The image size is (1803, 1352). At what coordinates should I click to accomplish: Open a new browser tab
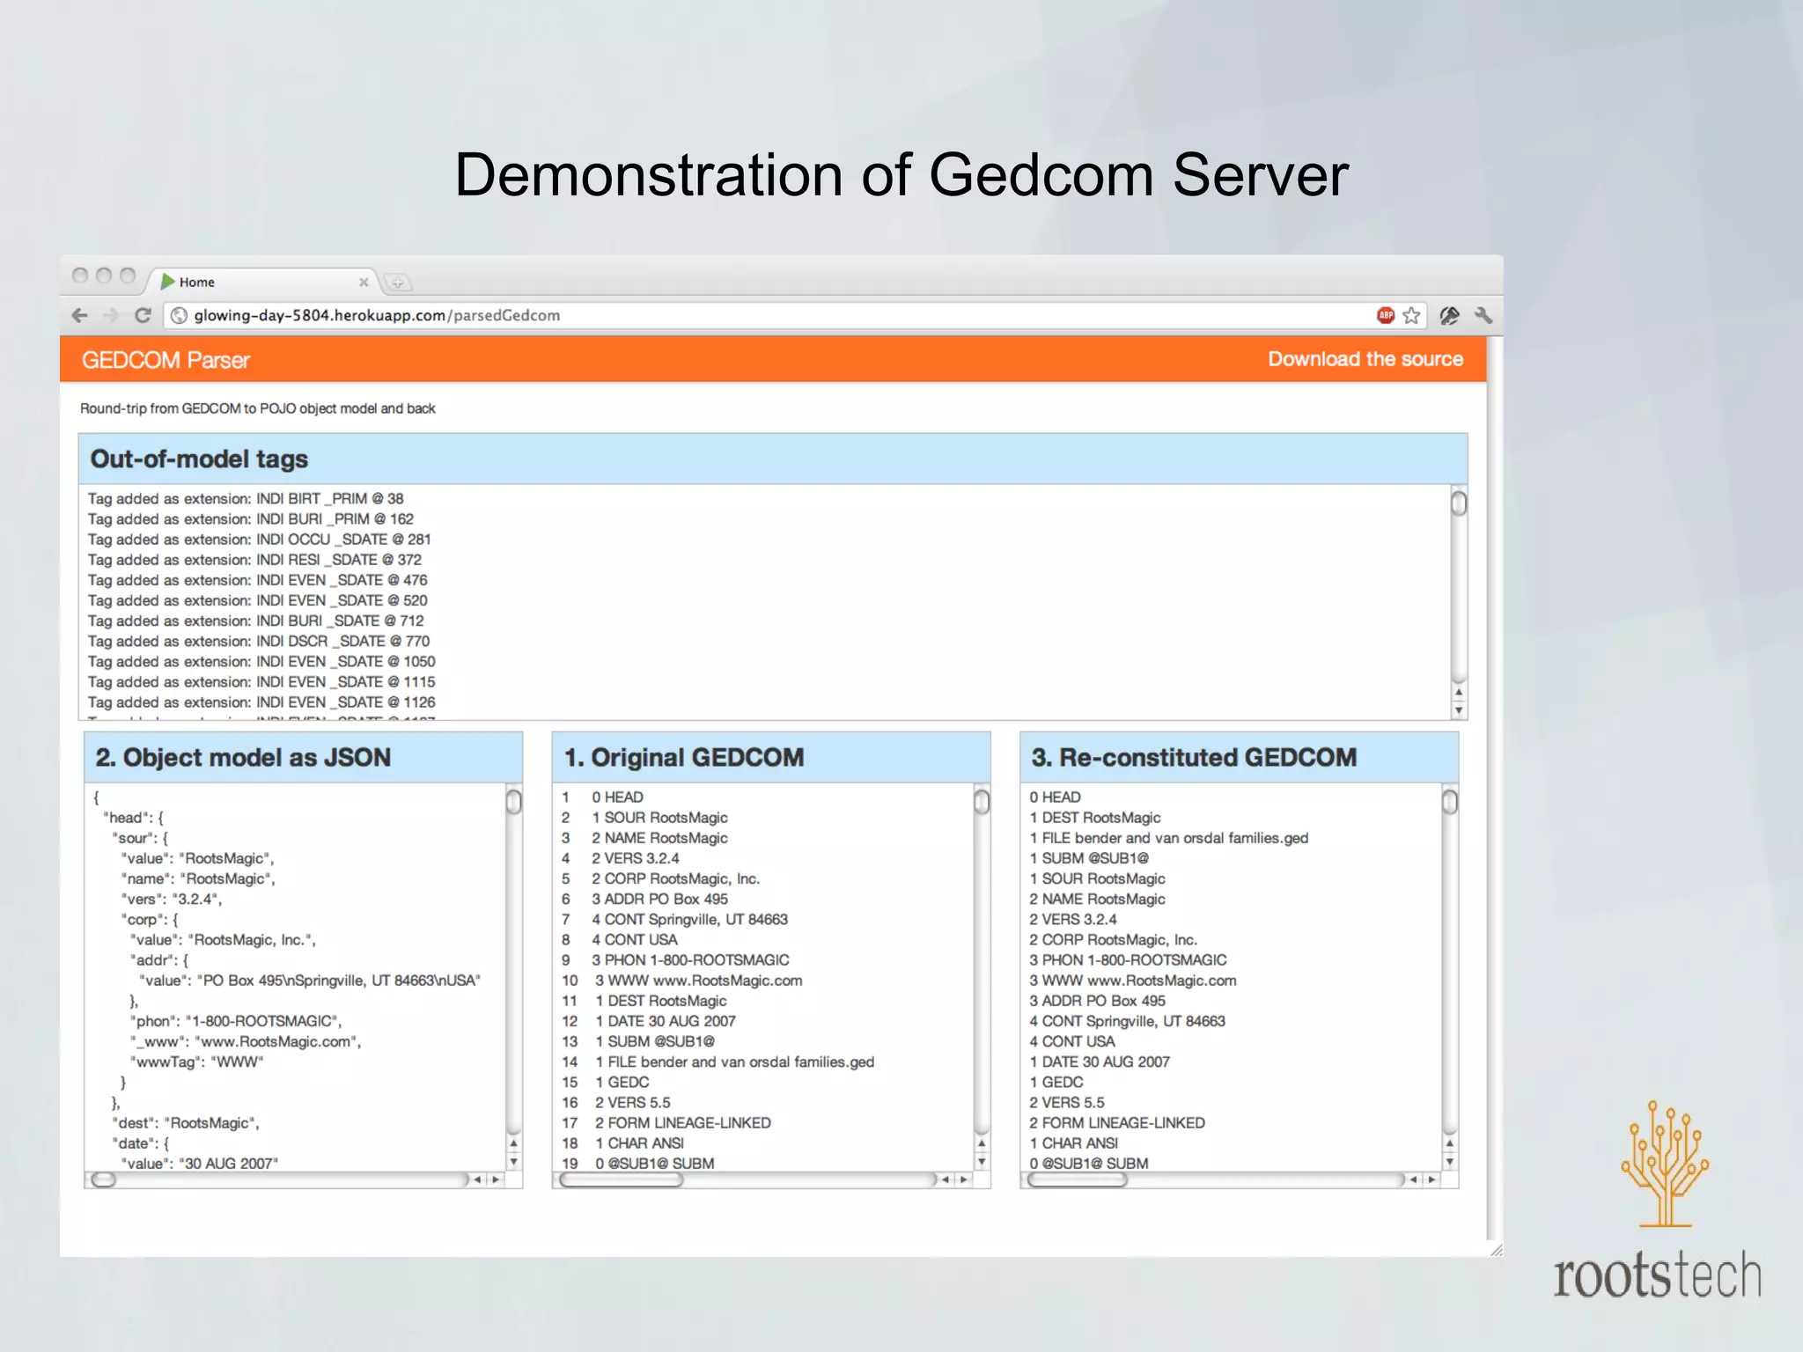pyautogui.click(x=397, y=283)
